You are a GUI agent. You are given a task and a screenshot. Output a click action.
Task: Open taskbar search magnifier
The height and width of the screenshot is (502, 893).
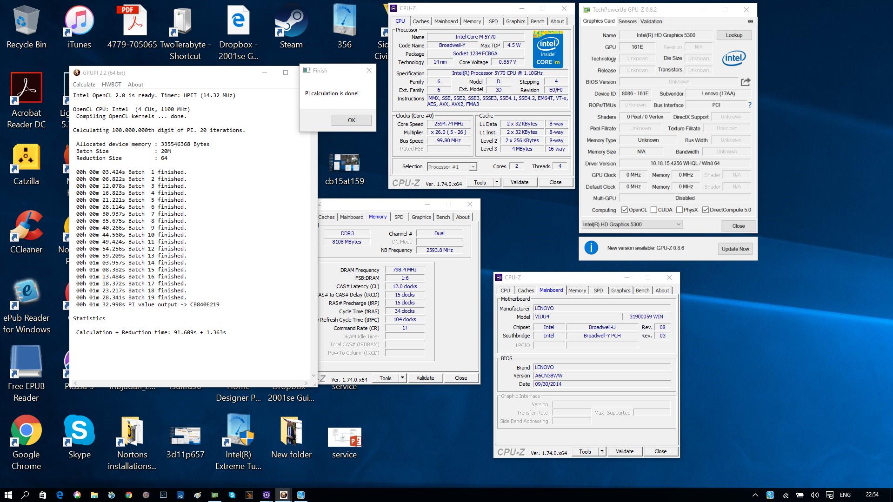[x=26, y=495]
